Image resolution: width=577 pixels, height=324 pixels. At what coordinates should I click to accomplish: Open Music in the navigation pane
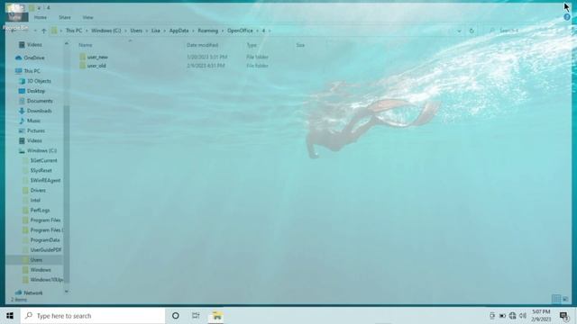point(33,121)
